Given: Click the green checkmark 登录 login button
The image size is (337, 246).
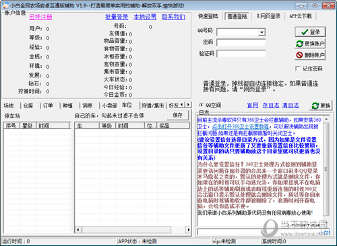Looking at the screenshot, I should [310, 32].
